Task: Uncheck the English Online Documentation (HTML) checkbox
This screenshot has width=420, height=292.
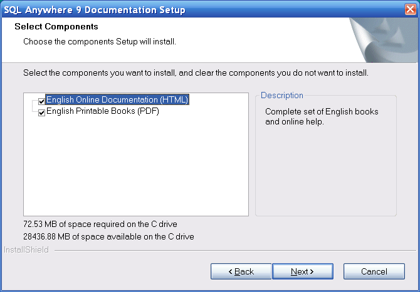Action: (x=42, y=101)
